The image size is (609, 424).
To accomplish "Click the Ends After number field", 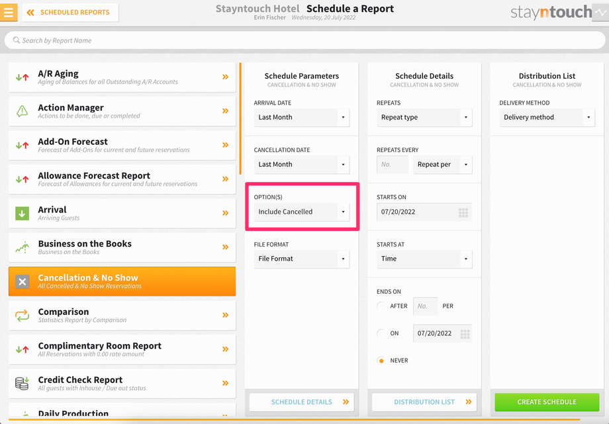I will click(x=425, y=306).
